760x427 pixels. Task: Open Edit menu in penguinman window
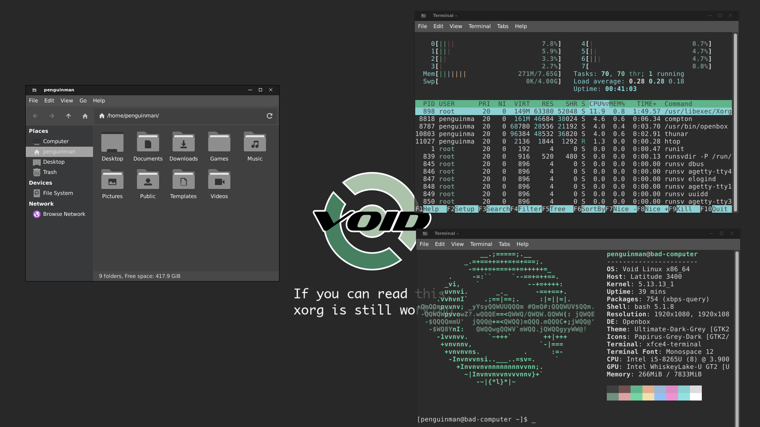point(49,101)
